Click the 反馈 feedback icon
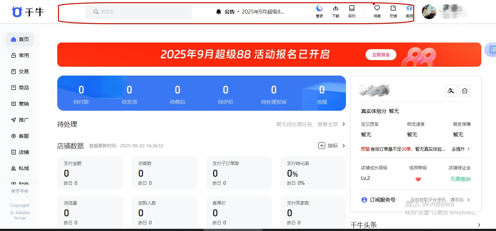496x231 pixels. [x=393, y=8]
